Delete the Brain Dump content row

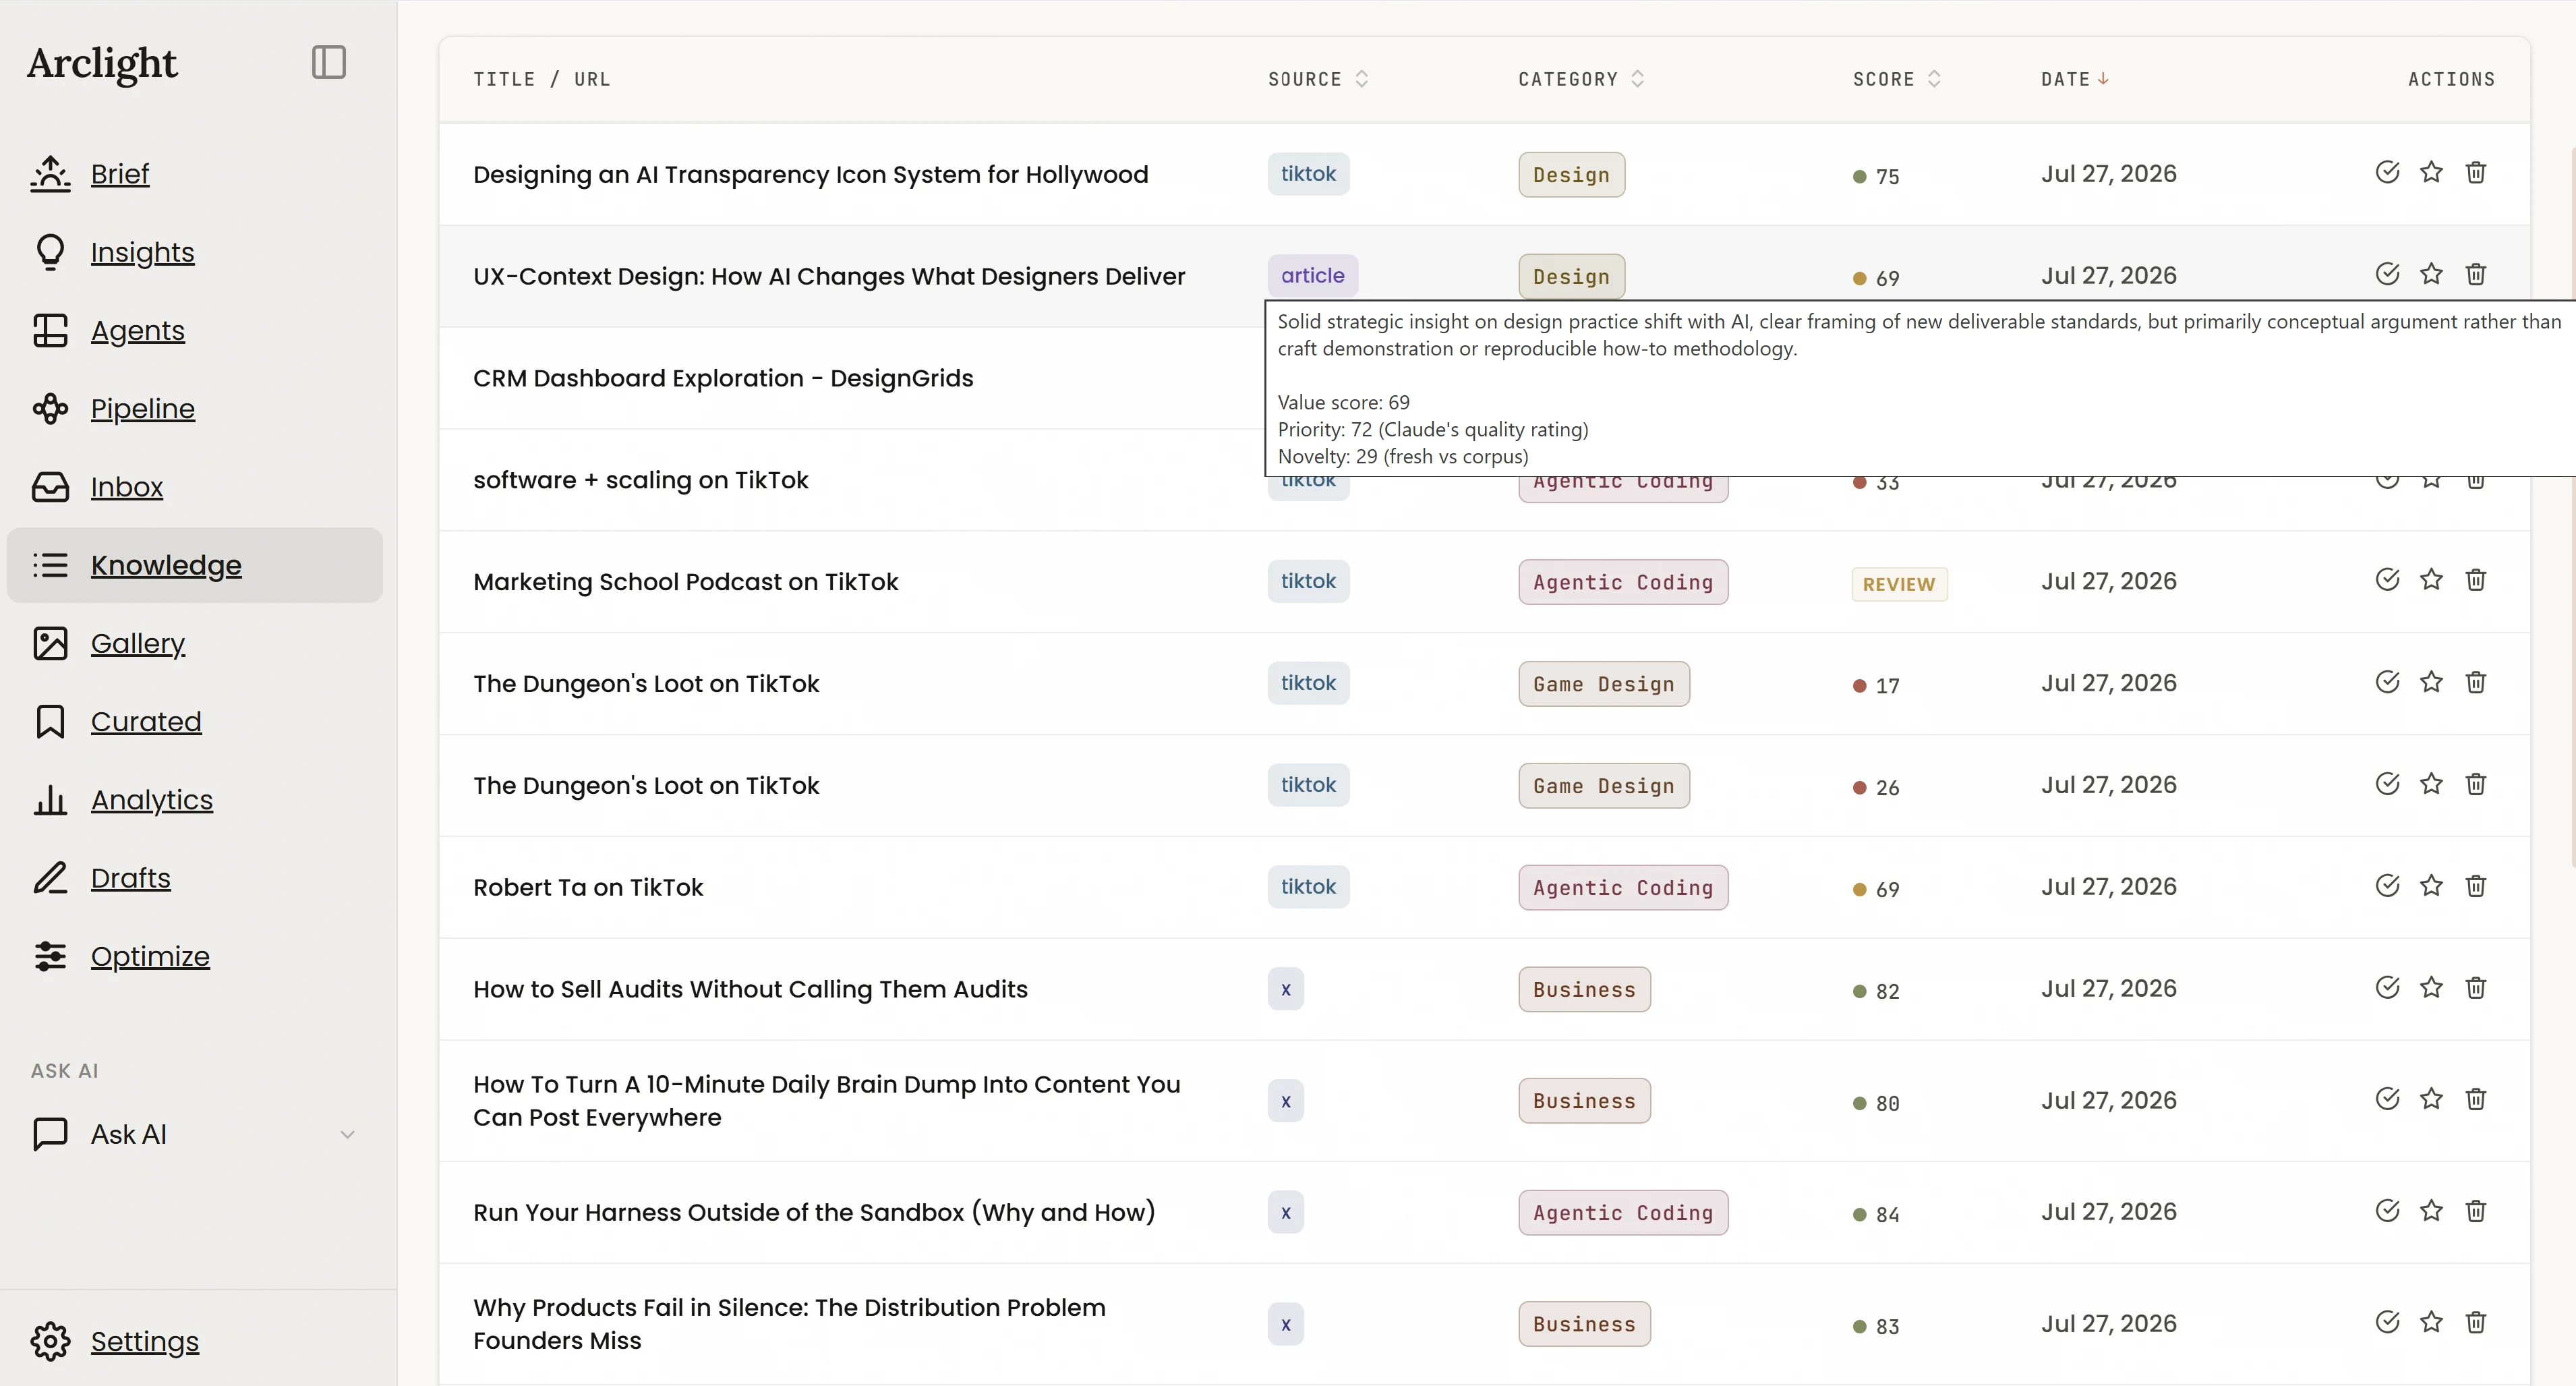tap(2475, 1099)
